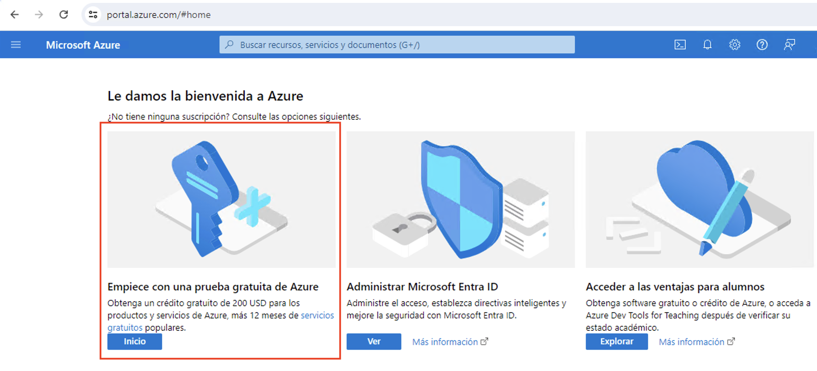Click the Microsoft Azure home title
This screenshot has width=817, height=371.
click(83, 45)
